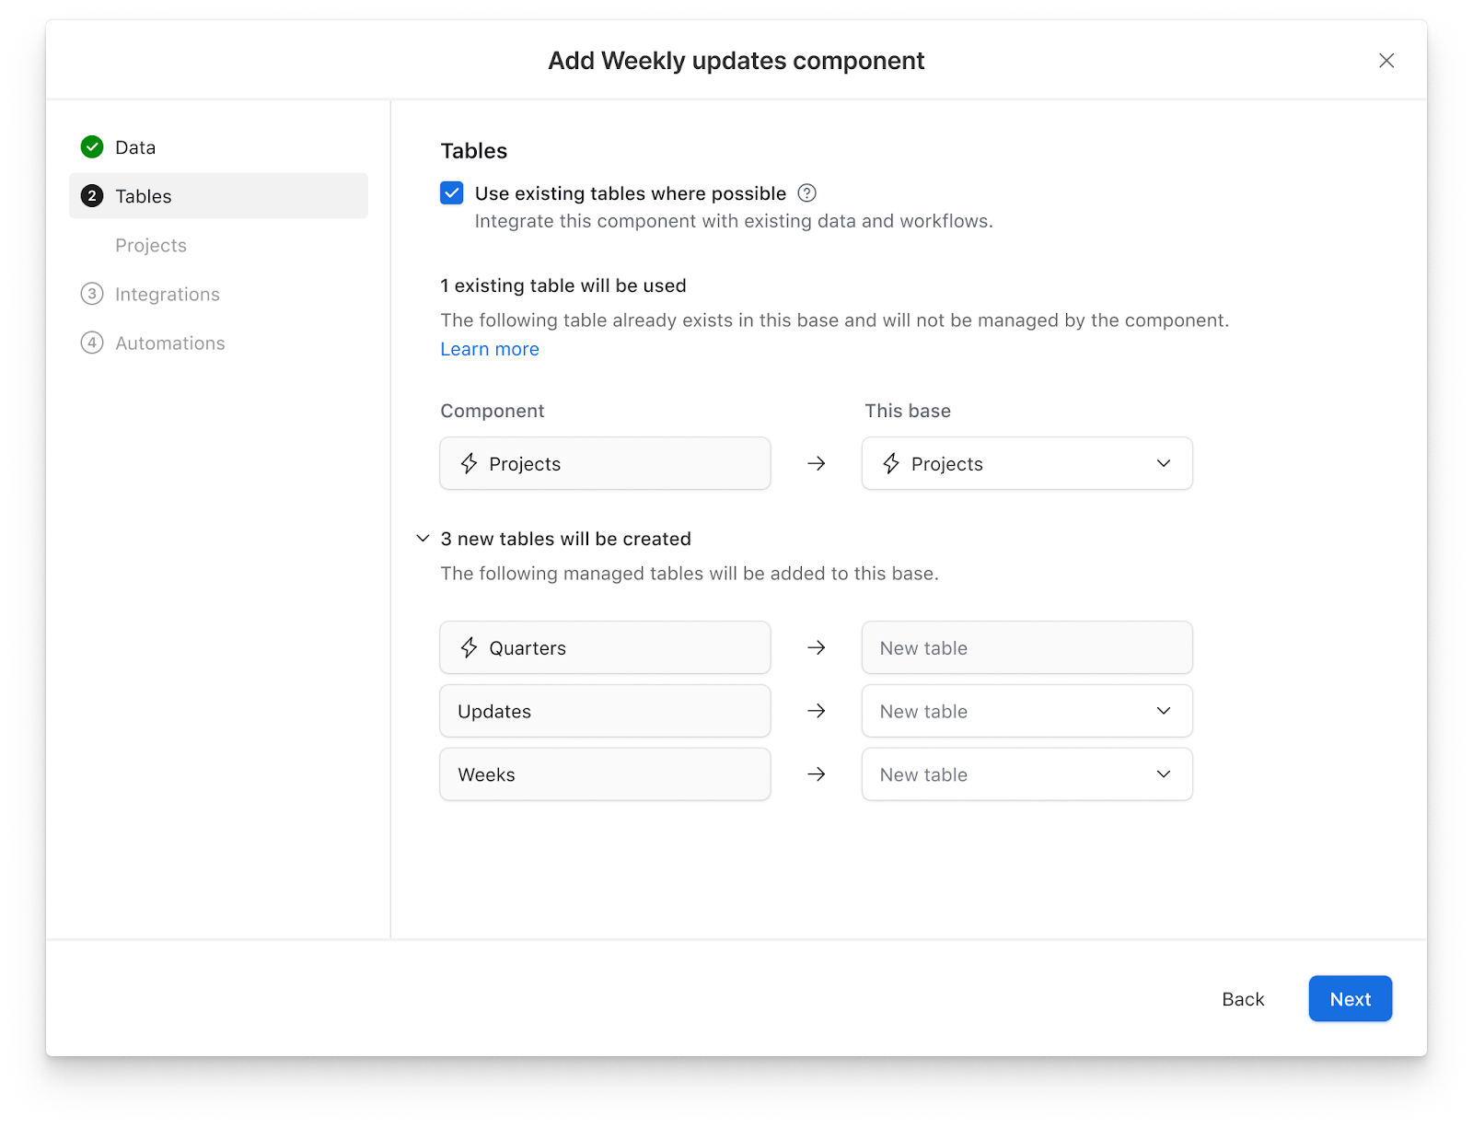Click the arrow icon after Weeks
The height and width of the screenshot is (1128, 1473).
[x=816, y=774]
